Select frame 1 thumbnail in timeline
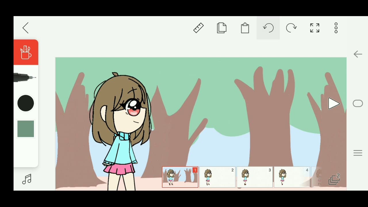The width and height of the screenshot is (368, 207). point(180,177)
